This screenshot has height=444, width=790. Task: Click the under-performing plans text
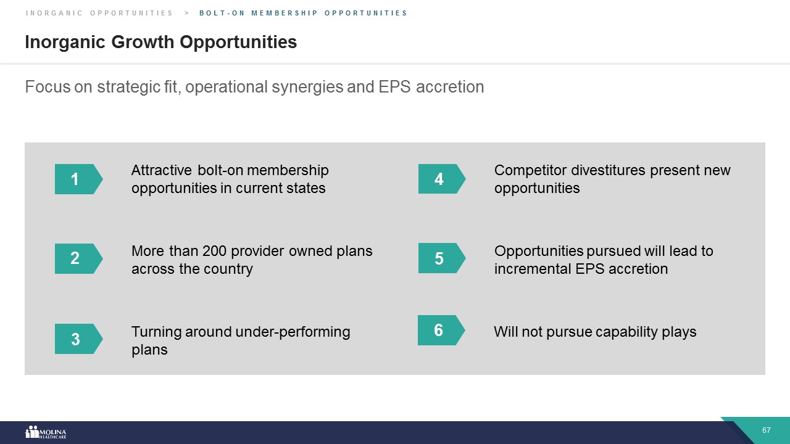tap(241, 340)
